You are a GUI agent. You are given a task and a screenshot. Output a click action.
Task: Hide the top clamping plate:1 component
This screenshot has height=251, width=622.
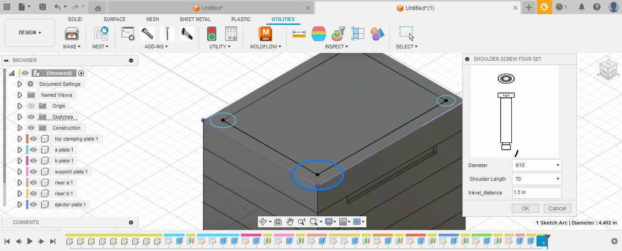(x=33, y=139)
